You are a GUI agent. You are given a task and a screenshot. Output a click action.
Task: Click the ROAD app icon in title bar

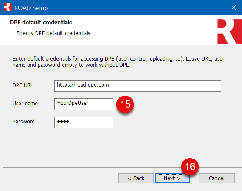(x=8, y=7)
